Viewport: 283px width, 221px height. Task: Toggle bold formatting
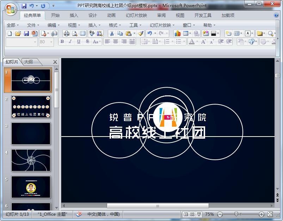point(62,42)
